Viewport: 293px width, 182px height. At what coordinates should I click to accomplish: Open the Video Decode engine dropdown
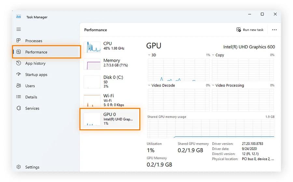point(149,85)
